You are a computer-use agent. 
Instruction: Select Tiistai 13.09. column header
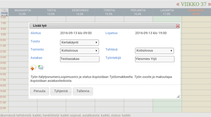[52, 12]
